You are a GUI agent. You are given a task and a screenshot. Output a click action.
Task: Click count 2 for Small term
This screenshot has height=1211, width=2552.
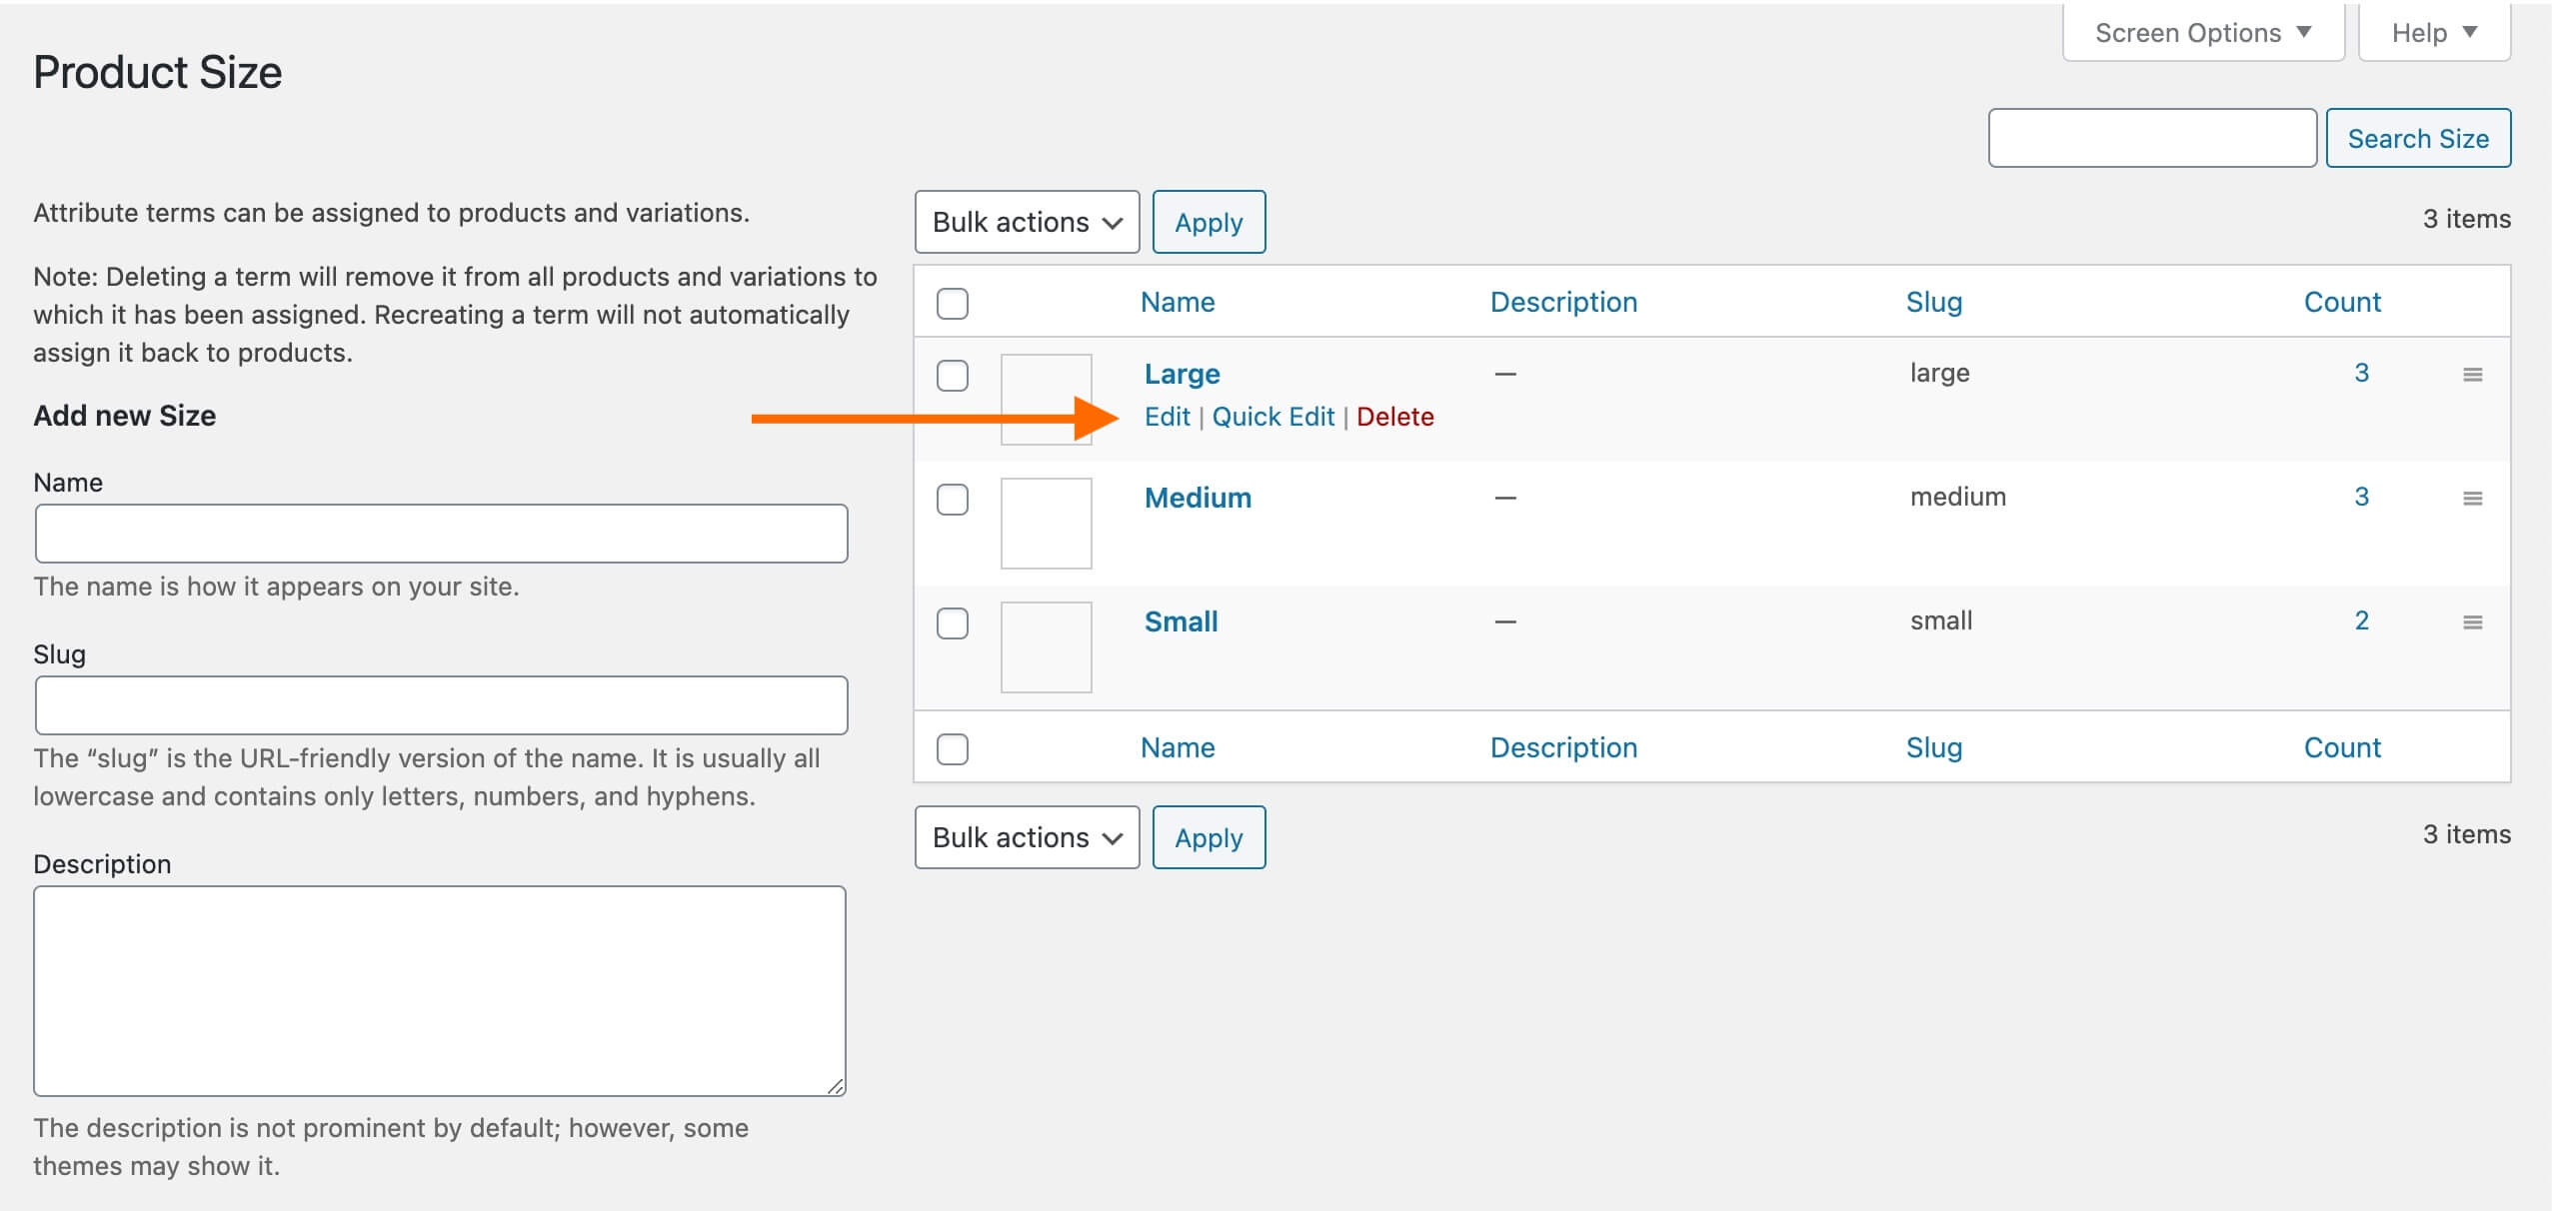(2361, 620)
